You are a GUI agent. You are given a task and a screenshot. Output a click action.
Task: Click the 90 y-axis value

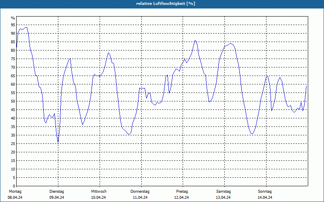pyautogui.click(x=13, y=34)
